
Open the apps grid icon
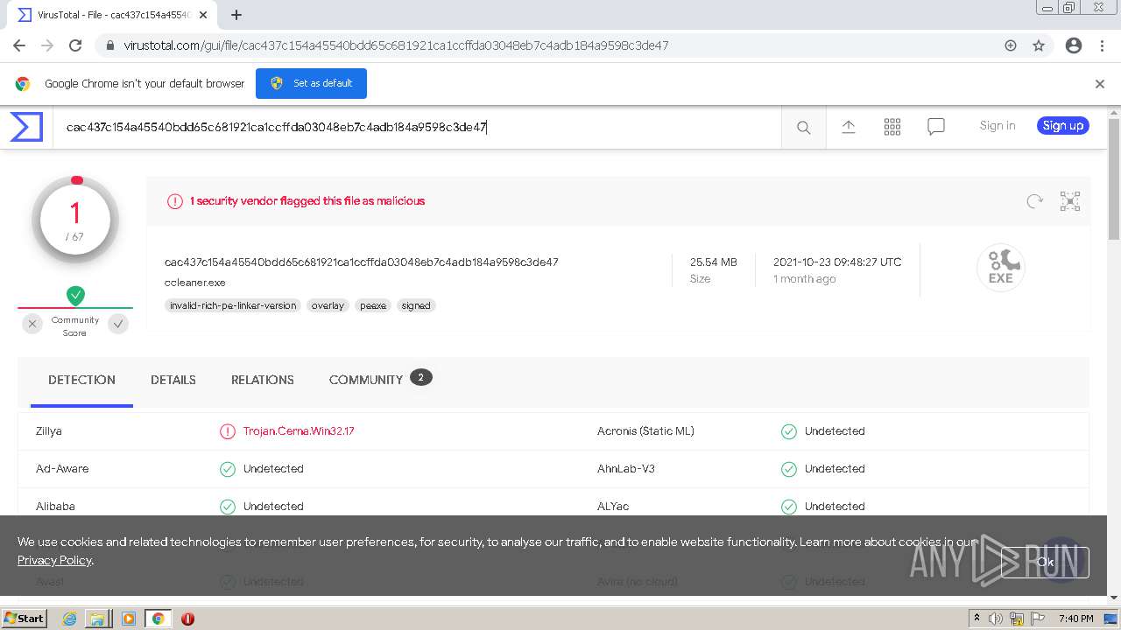pos(892,127)
